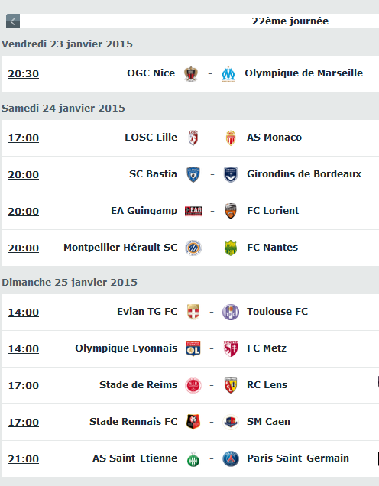Click the SM Caen club logo
Image resolution: width=379 pixels, height=486 pixels.
click(x=231, y=422)
